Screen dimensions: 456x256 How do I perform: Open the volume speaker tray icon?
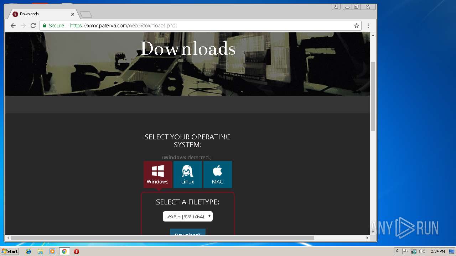point(422,251)
